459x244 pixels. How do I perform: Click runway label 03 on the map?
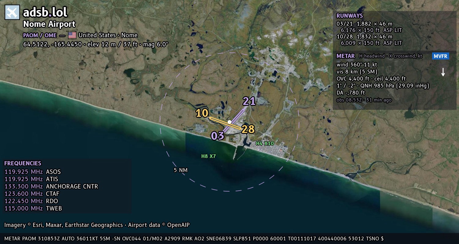(218, 136)
